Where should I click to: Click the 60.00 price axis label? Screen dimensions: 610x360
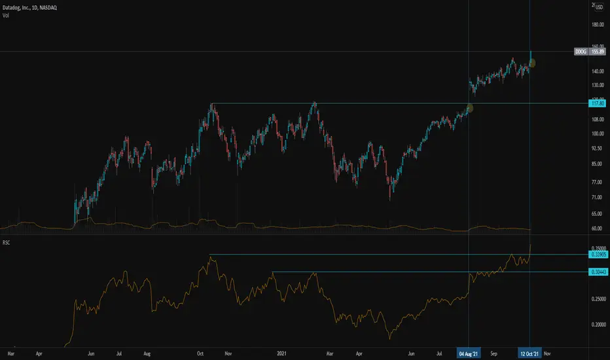point(597,228)
